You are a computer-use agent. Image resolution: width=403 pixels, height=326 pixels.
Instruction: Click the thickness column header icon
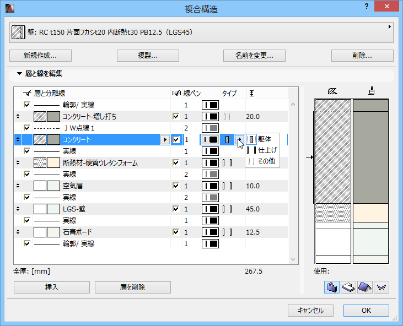click(251, 94)
